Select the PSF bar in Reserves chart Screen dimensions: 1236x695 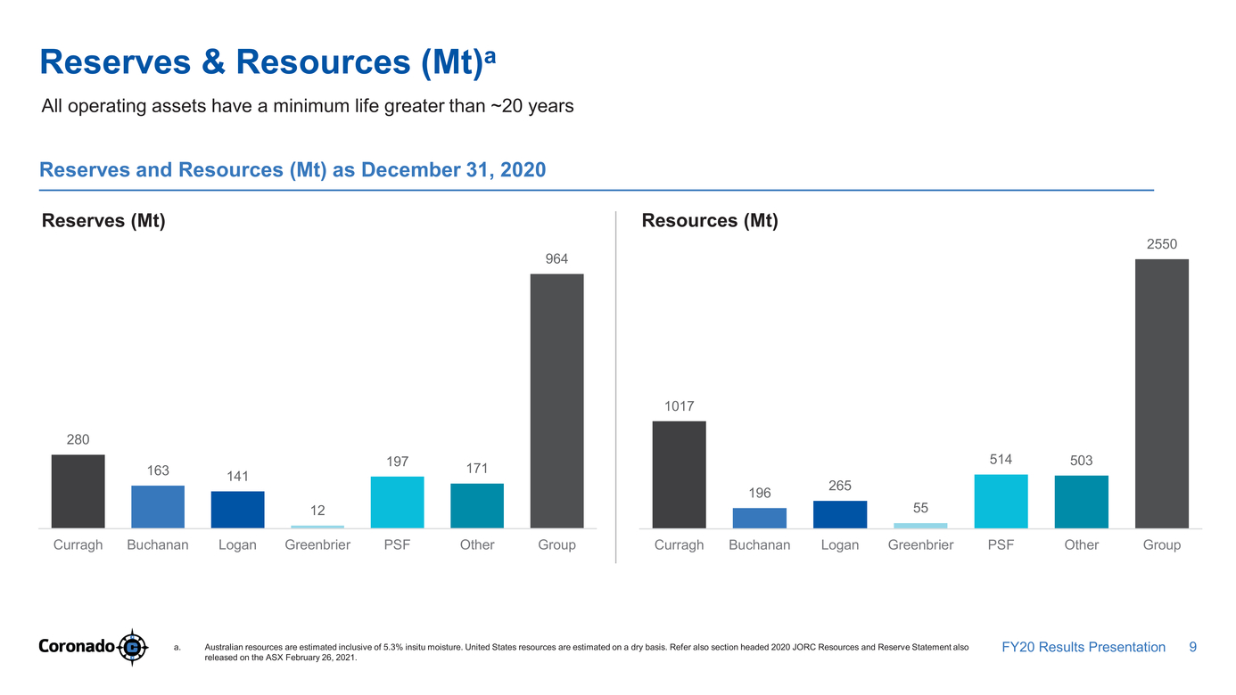tap(397, 503)
